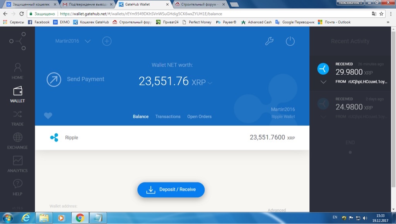This screenshot has height=224, width=396.
Task: Open the HOME sidebar section
Action: click(17, 71)
